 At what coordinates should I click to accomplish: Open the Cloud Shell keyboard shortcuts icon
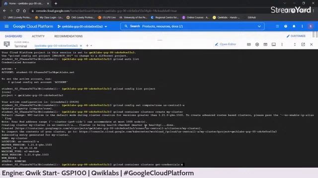point(249,44)
